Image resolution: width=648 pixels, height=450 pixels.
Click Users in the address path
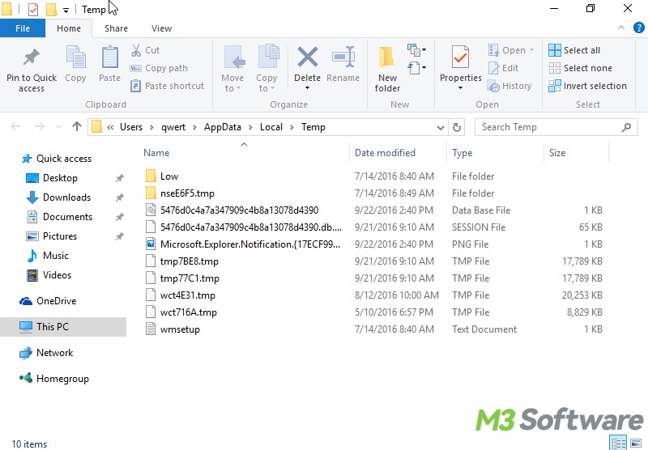[131, 127]
